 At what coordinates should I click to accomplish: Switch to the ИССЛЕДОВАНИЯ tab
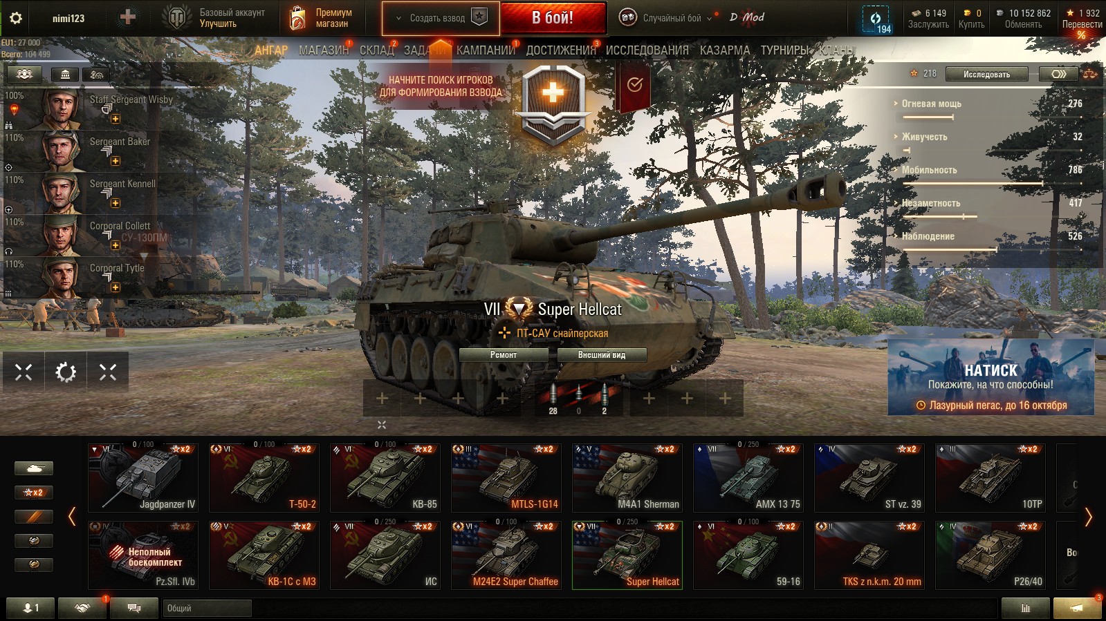(x=647, y=50)
